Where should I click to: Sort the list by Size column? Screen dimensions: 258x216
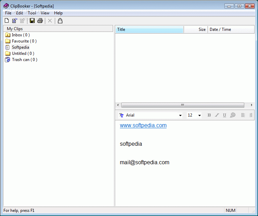tap(196, 29)
